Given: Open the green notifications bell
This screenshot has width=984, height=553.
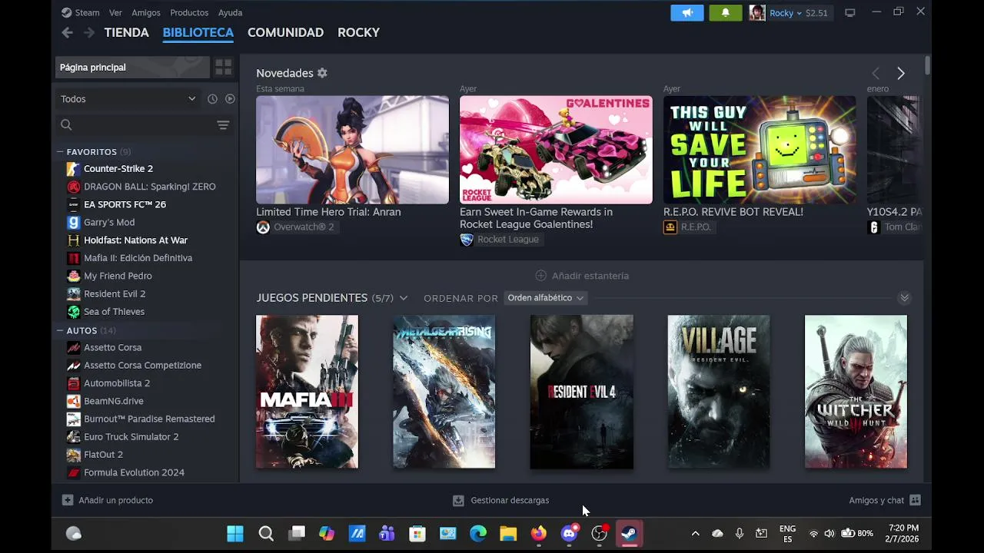Looking at the screenshot, I should pyautogui.click(x=725, y=13).
